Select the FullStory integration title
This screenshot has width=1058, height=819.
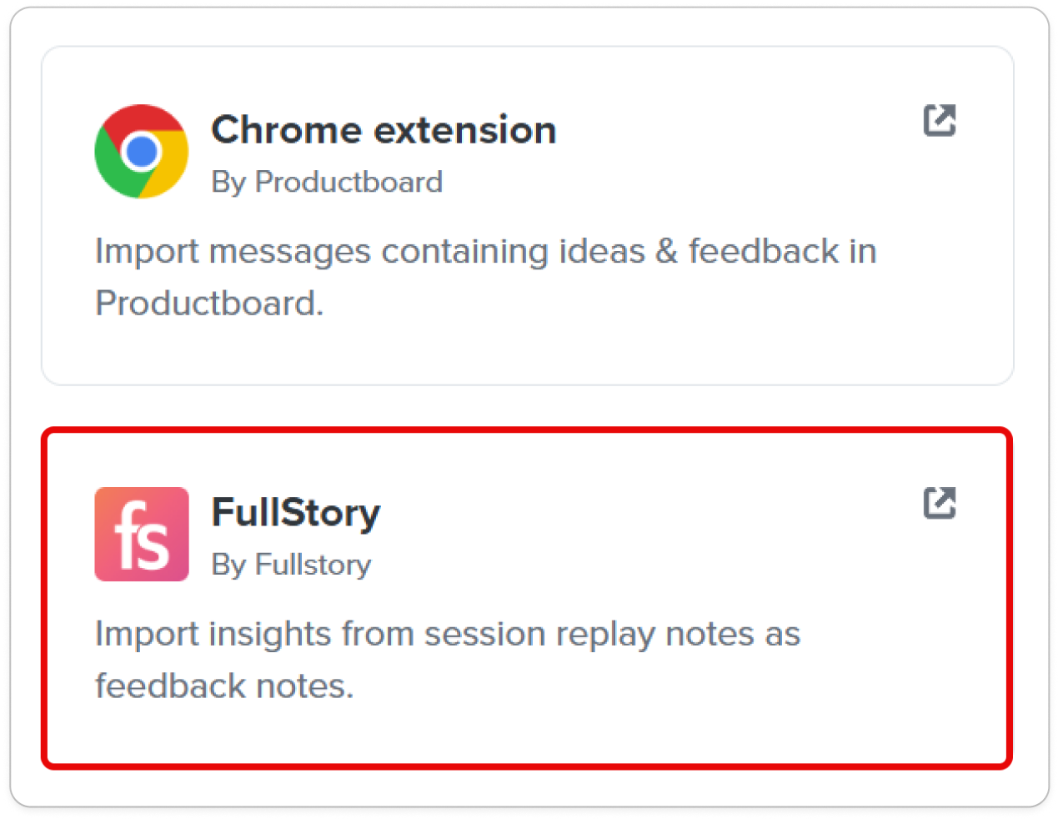[296, 513]
